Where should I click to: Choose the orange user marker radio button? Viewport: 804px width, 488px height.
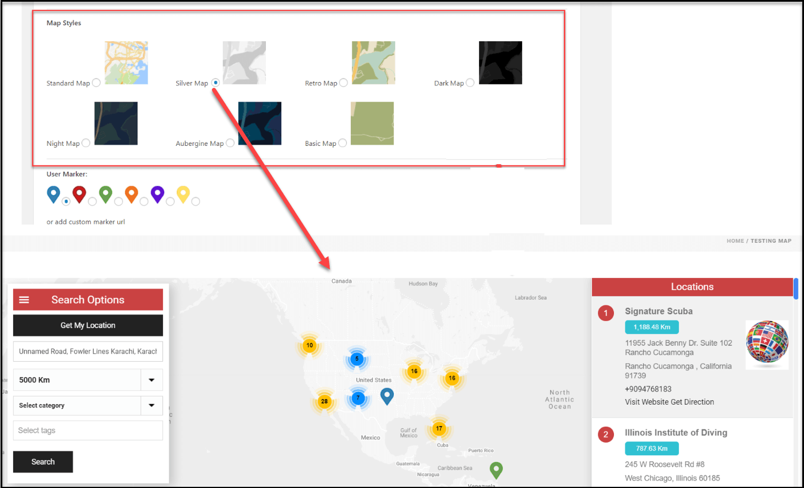tap(144, 202)
